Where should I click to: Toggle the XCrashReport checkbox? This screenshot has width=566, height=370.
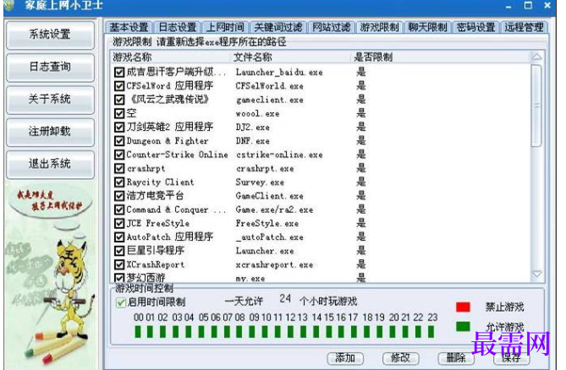119,264
